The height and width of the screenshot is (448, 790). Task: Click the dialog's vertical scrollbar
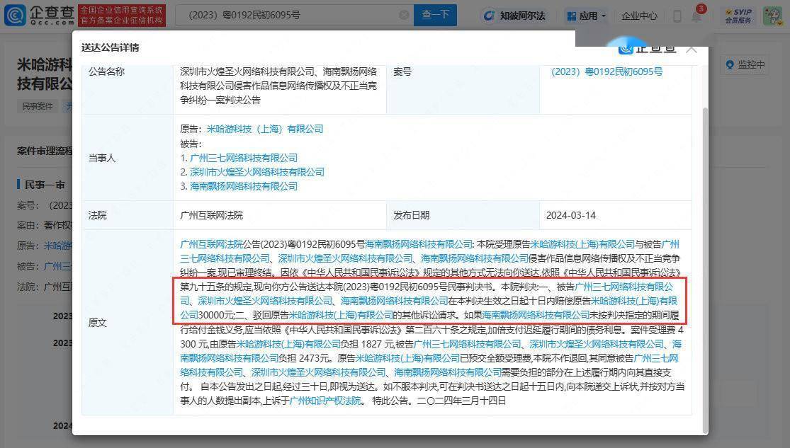pos(705,270)
